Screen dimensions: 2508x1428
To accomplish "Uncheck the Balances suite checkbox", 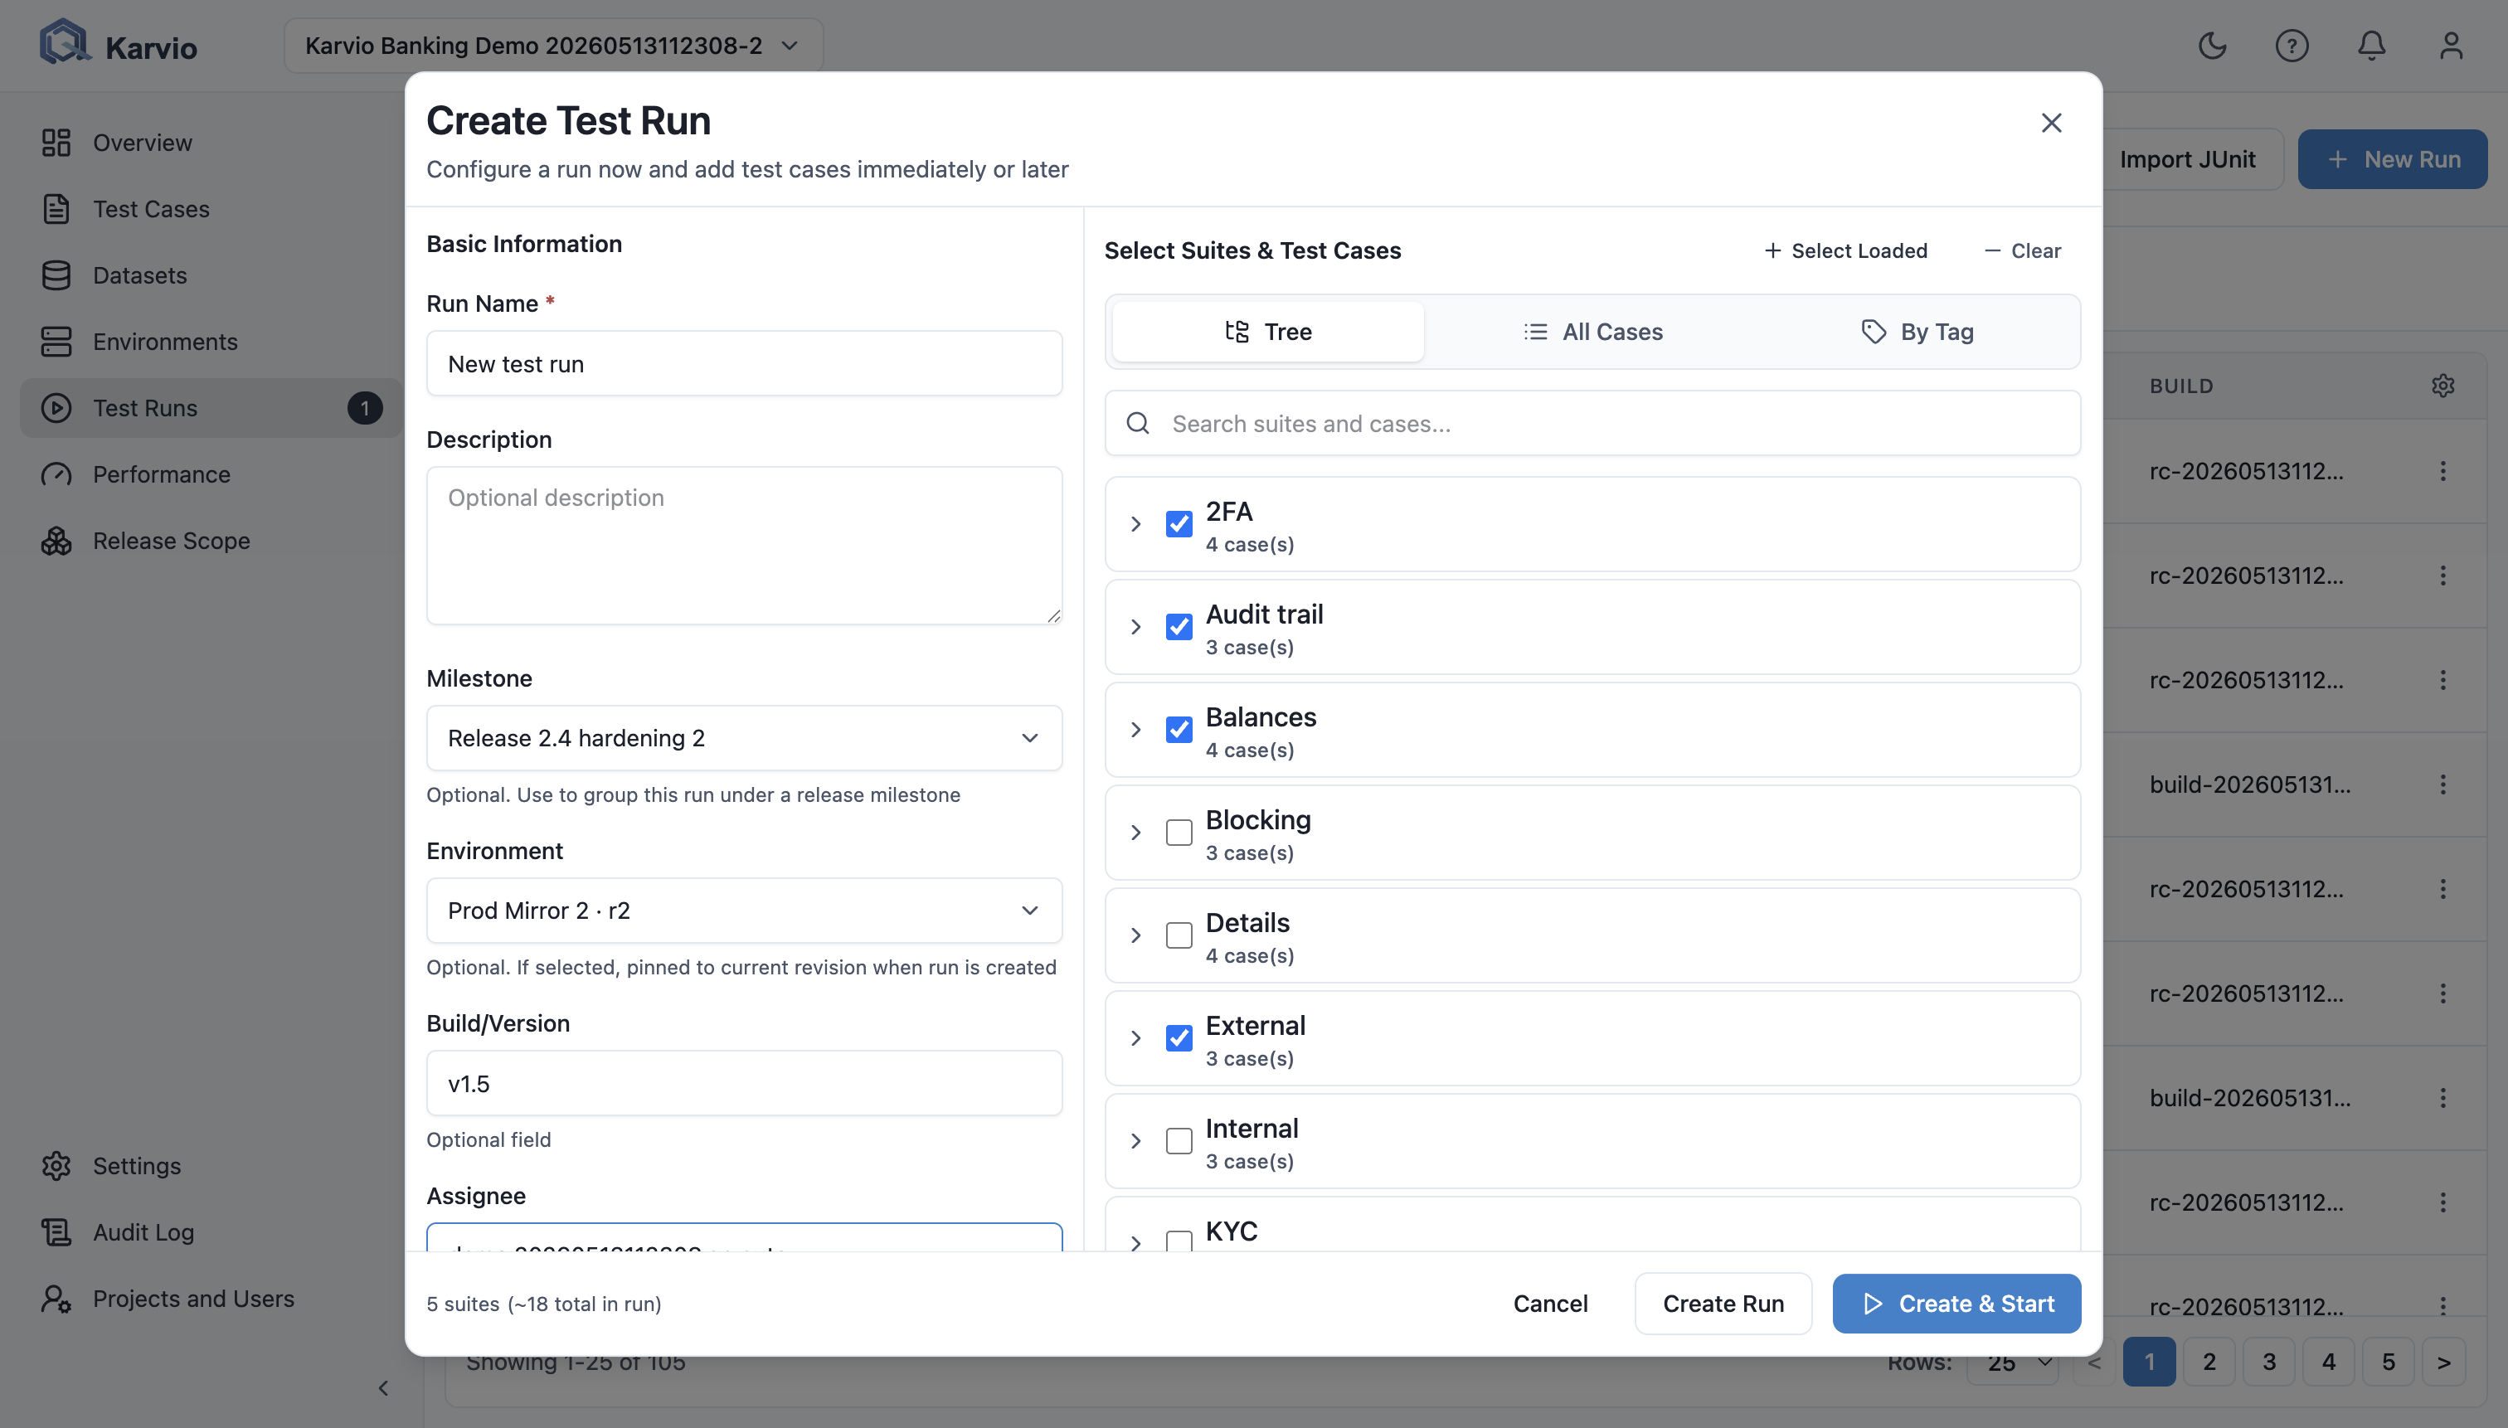I will [1179, 730].
